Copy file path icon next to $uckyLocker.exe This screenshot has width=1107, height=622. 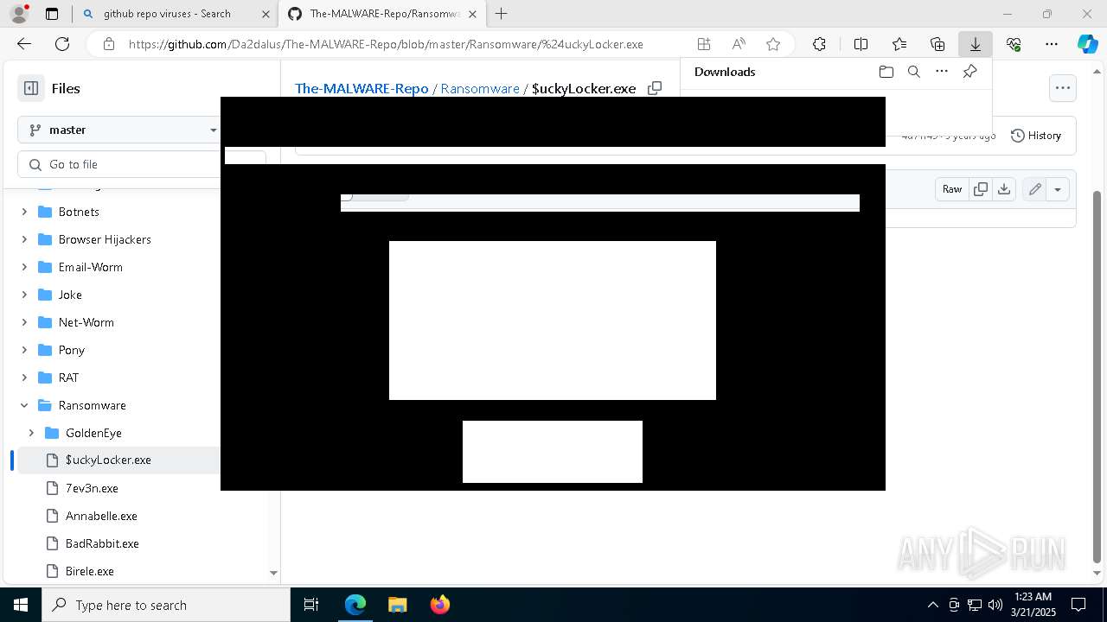point(655,88)
